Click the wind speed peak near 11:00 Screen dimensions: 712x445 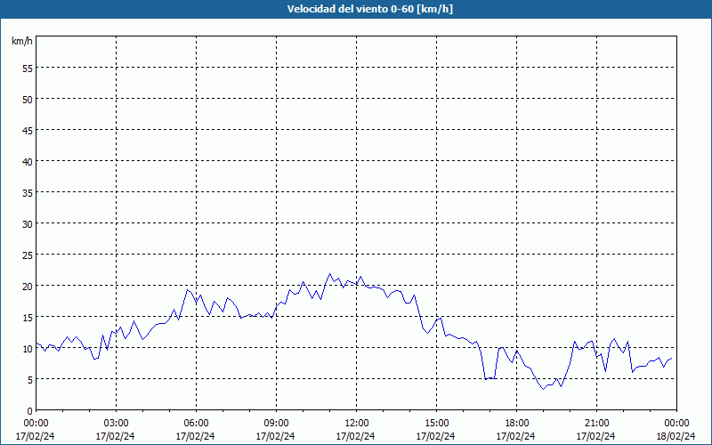point(329,274)
